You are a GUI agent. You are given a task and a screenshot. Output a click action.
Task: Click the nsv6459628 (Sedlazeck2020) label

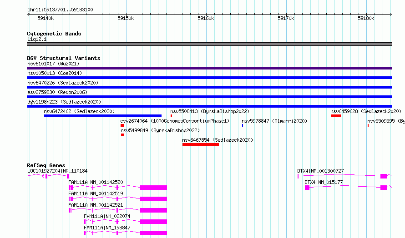pyautogui.click(x=366, y=111)
